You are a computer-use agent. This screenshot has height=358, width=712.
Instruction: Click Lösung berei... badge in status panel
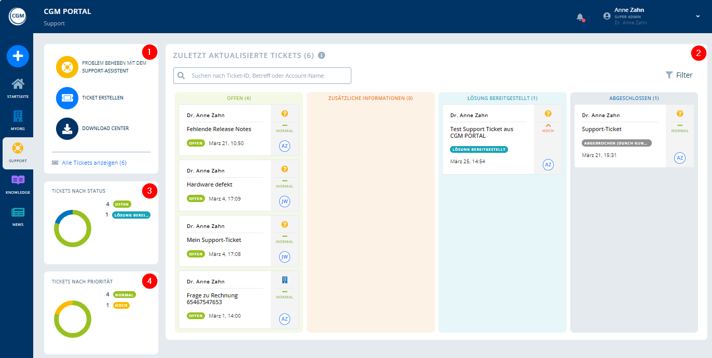tap(131, 215)
